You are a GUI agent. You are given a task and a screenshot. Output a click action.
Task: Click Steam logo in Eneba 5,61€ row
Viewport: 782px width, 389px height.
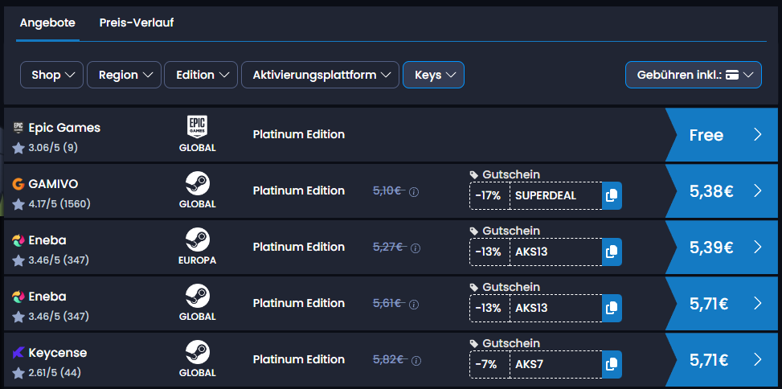click(198, 297)
